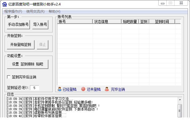Screen dimensions: 190x122
Task: Enable the 签到完毕后注销 checkbox
Action: click(9, 77)
